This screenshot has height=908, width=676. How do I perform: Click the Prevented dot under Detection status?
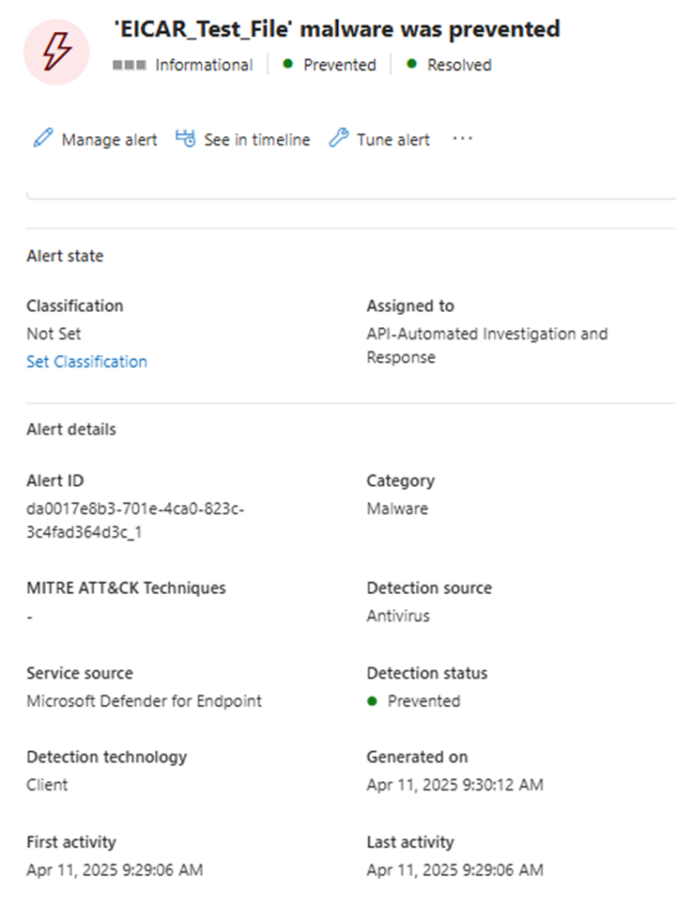tap(374, 701)
